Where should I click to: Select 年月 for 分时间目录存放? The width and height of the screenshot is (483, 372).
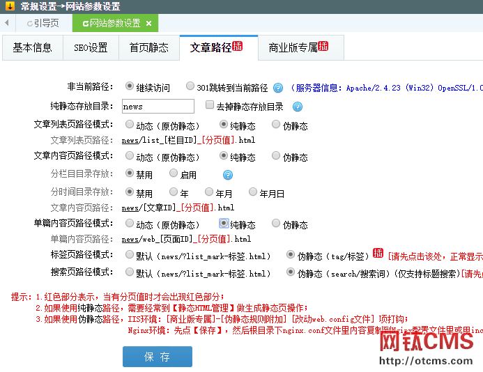[209, 192]
